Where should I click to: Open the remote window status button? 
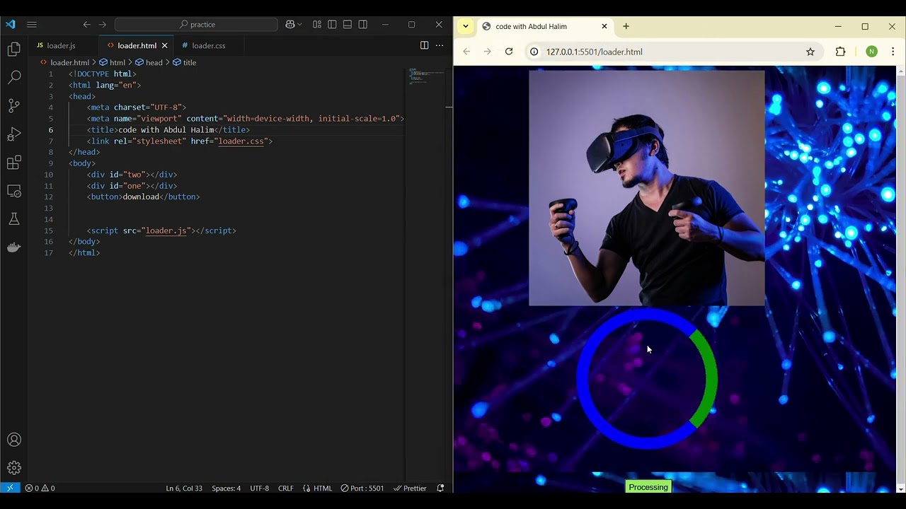pos(10,488)
